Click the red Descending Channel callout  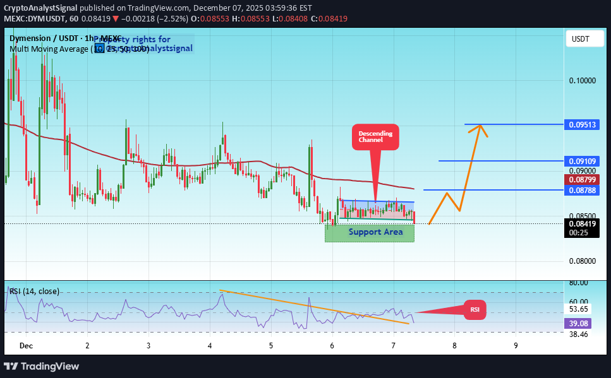click(375, 137)
